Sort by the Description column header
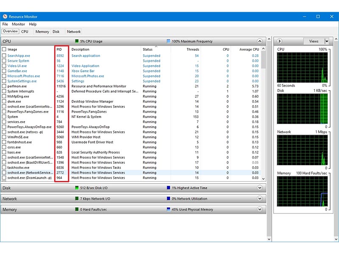The image size is (339, 254). (x=105, y=49)
